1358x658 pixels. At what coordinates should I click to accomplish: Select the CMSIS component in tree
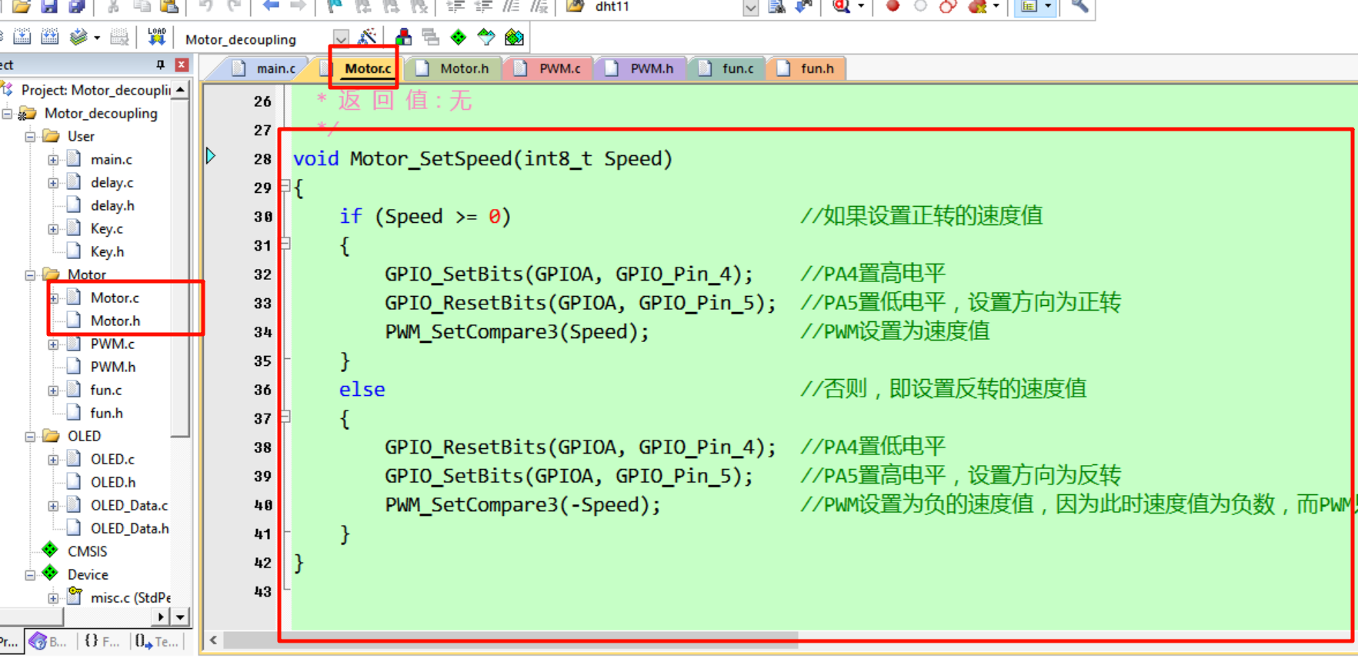pos(87,552)
